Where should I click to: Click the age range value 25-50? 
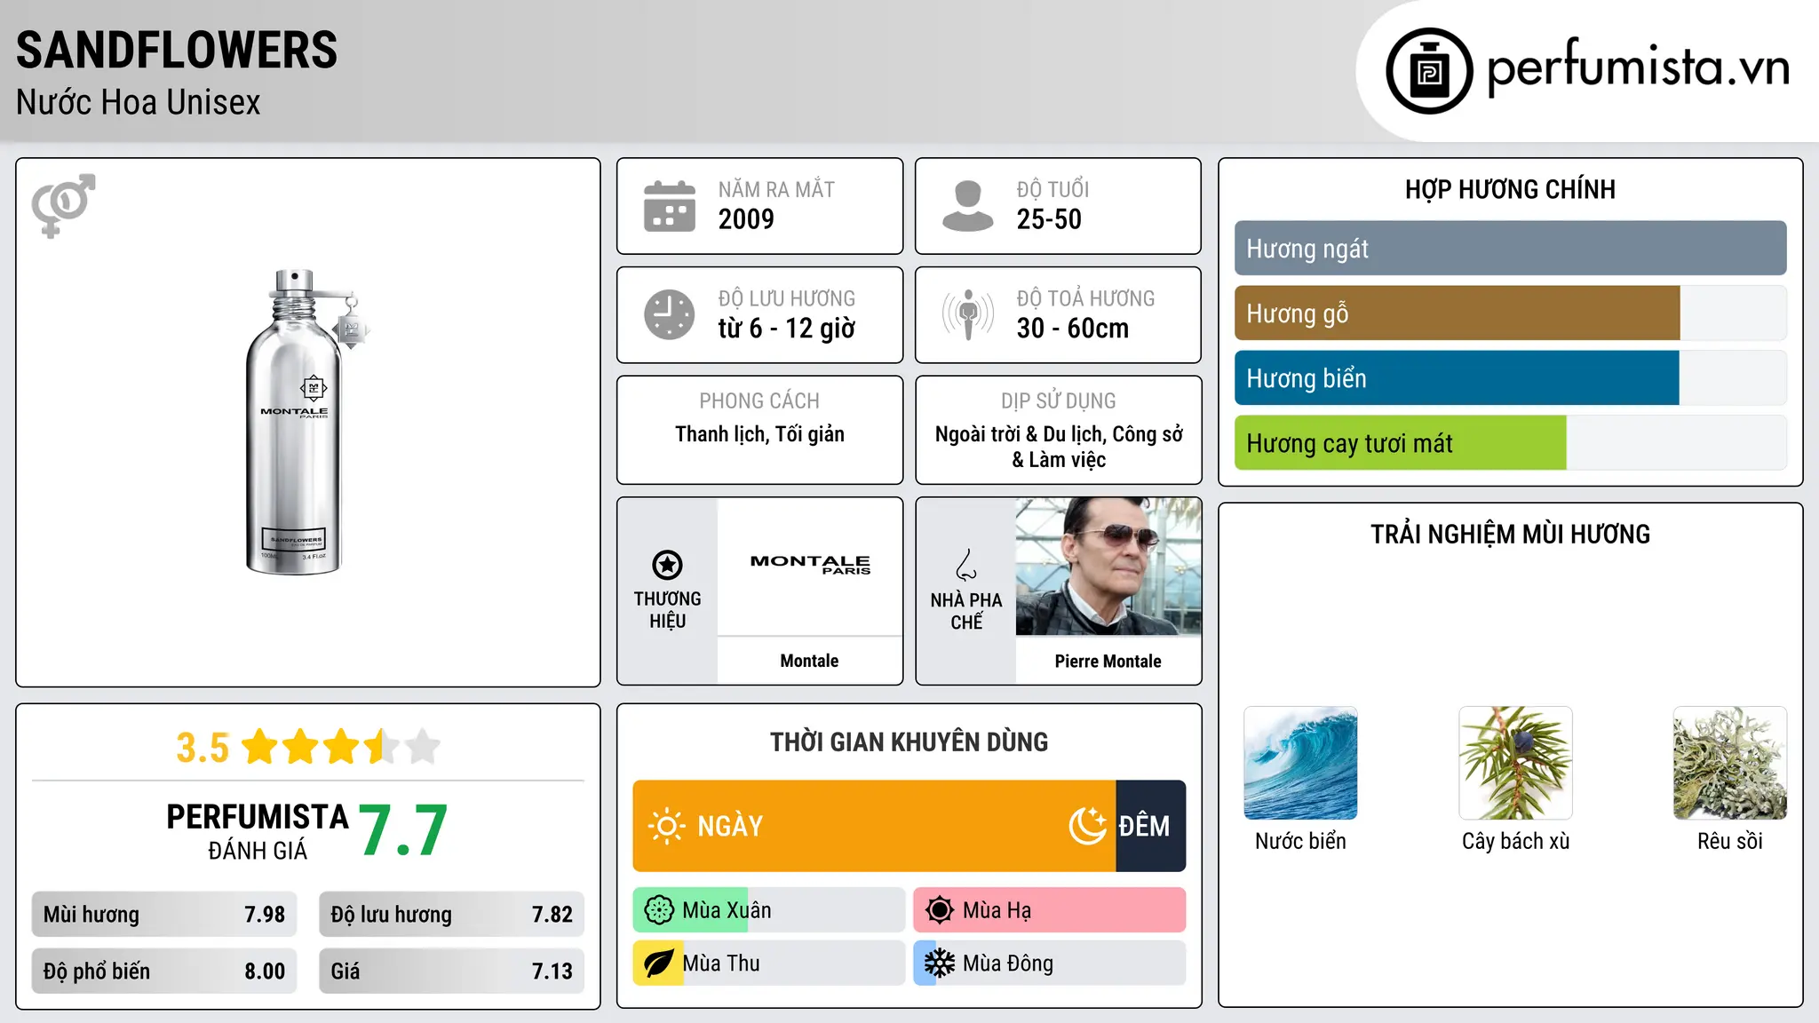(x=1049, y=219)
